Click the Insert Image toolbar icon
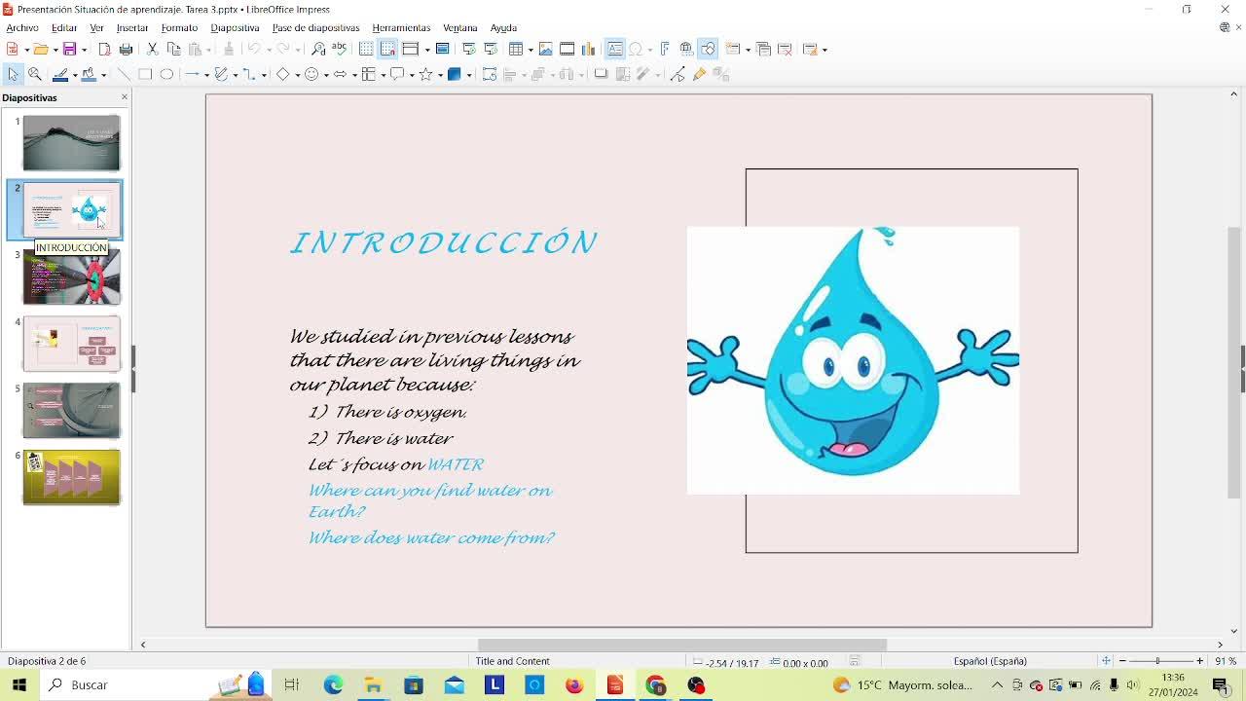The height and width of the screenshot is (701, 1246). click(545, 49)
